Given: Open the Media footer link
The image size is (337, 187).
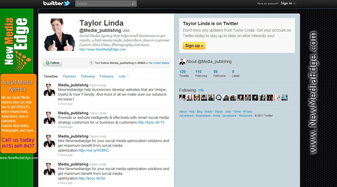Looking at the screenshot, I should coord(216,116).
